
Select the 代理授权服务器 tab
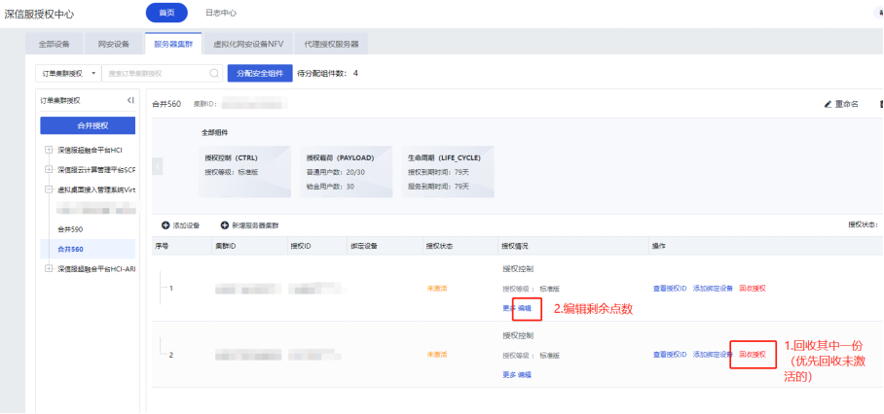point(331,44)
